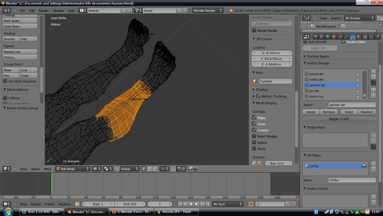Click the Assign vertex group button

point(311,112)
